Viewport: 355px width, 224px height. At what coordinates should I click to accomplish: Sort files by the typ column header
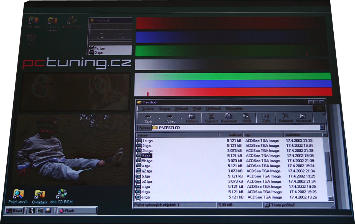[263, 135]
